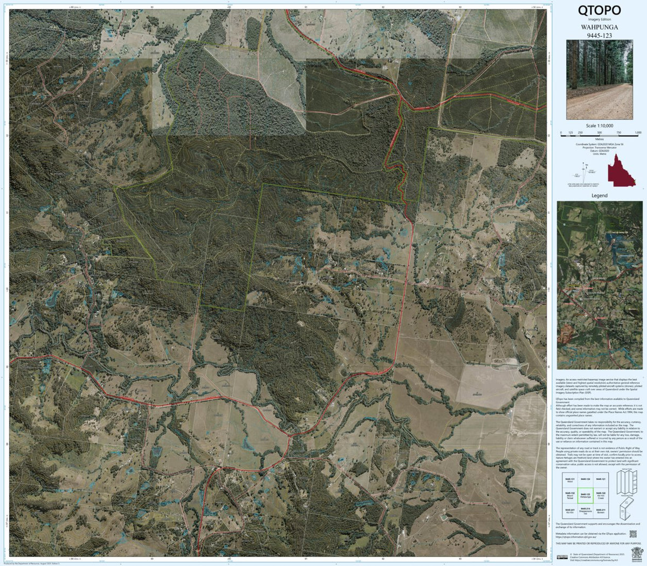Click the QTOPO title logo
647x566 pixels.
point(600,11)
